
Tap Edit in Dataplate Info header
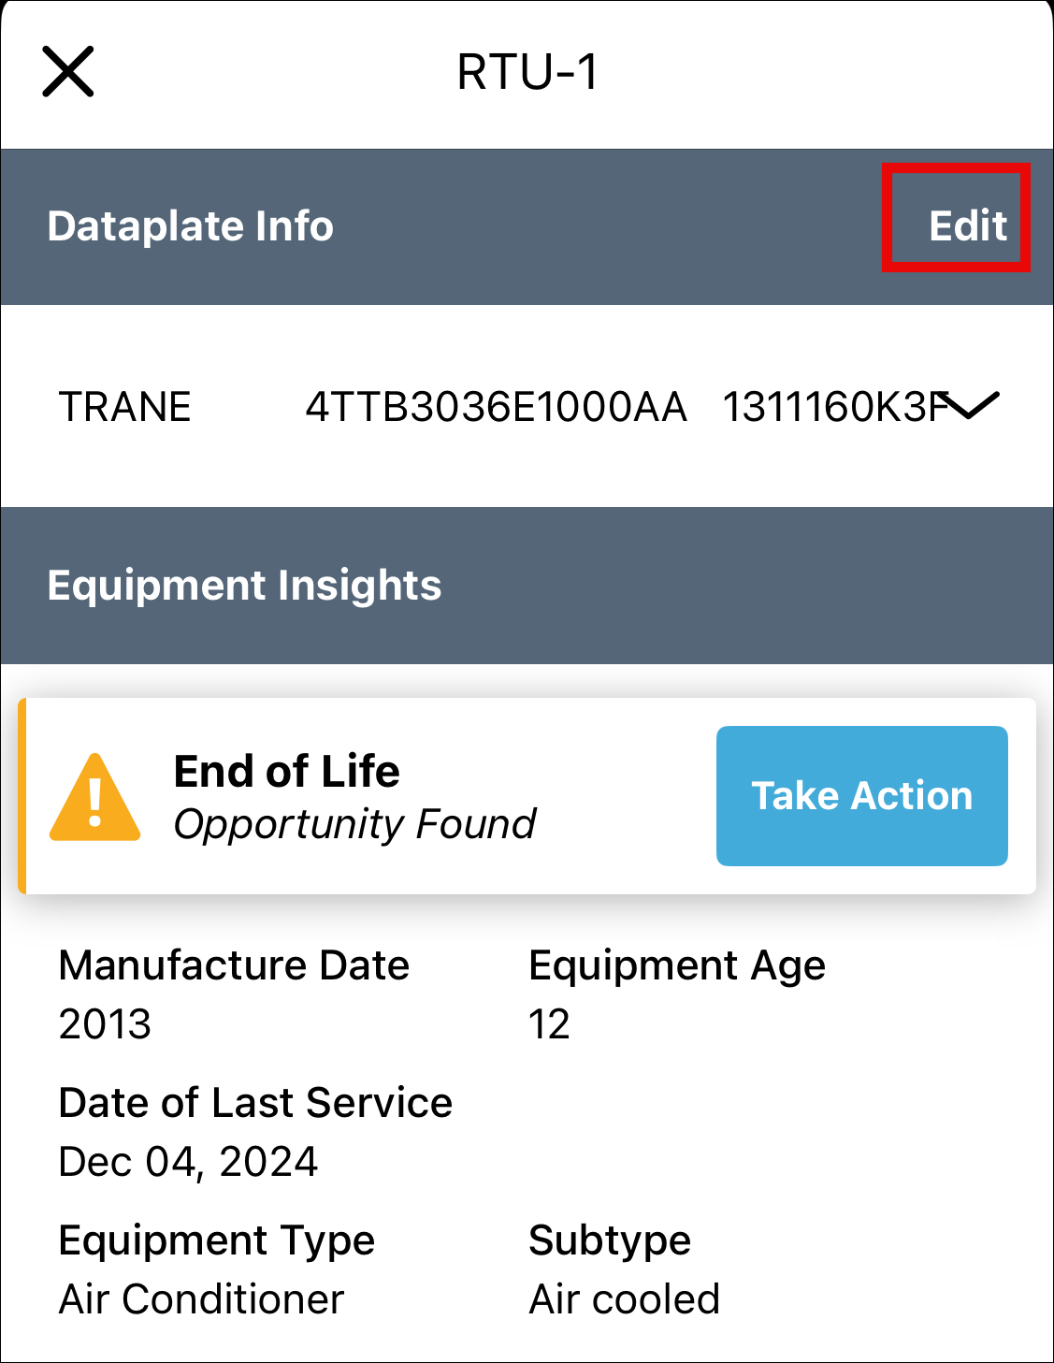[967, 225]
